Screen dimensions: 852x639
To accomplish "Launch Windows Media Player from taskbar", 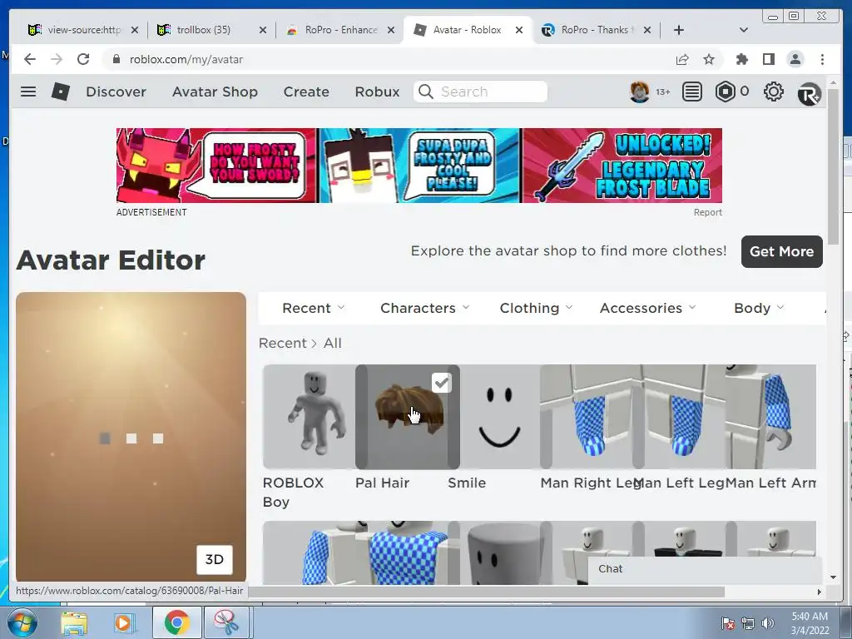I will tap(123, 623).
